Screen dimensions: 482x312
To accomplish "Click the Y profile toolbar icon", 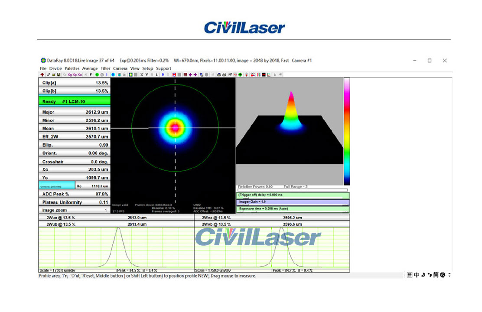I will pyautogui.click(x=147, y=75).
